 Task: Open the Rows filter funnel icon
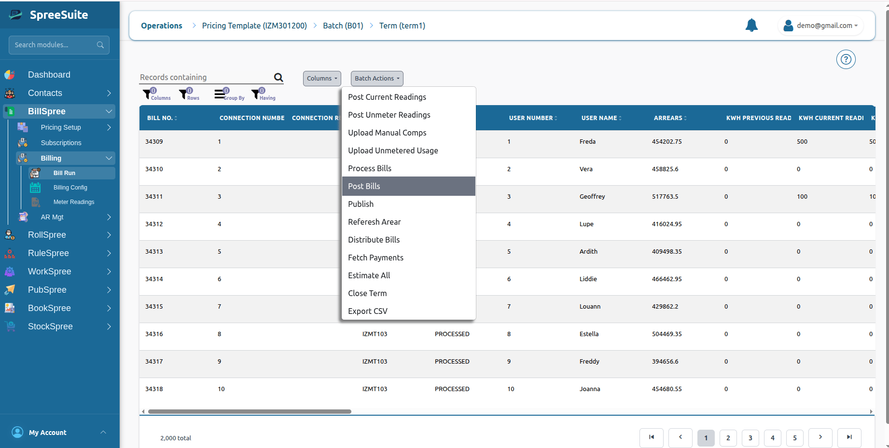click(x=183, y=94)
